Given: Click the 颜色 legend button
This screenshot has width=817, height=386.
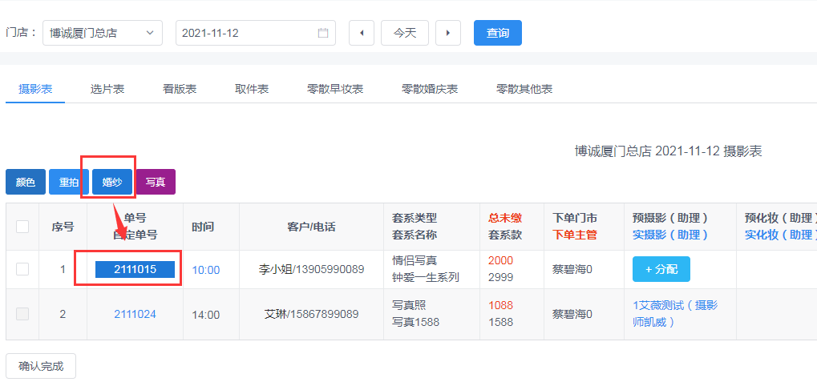Looking at the screenshot, I should point(26,182).
